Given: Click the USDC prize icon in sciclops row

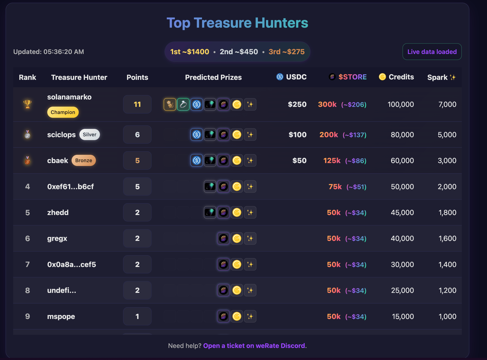Looking at the screenshot, I should [197, 135].
